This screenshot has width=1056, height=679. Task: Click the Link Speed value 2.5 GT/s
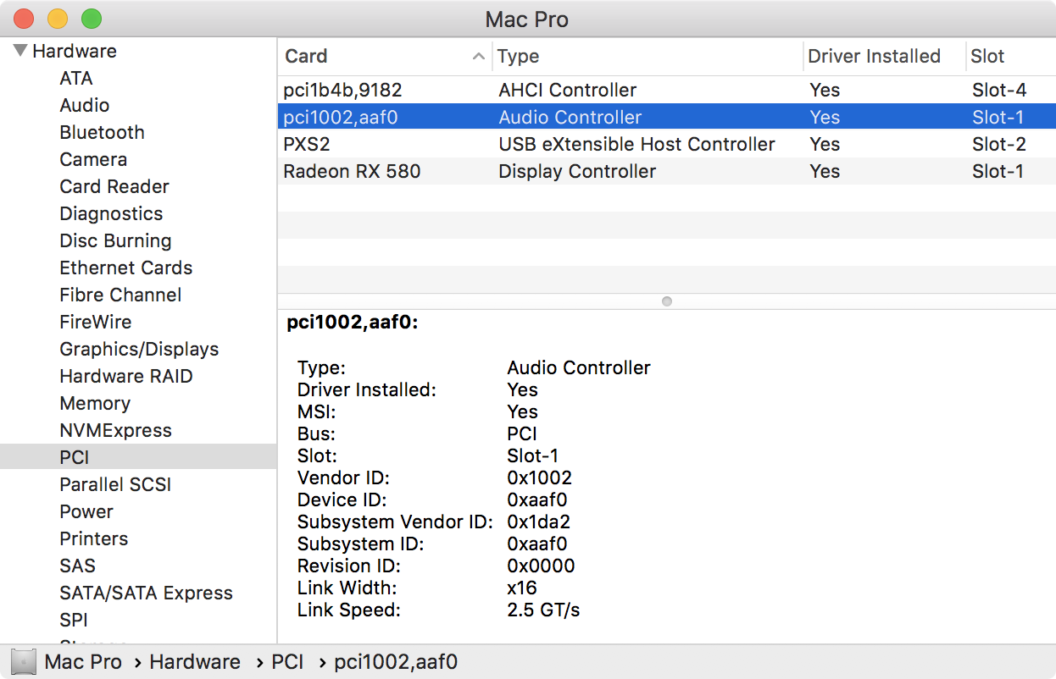[x=543, y=610]
